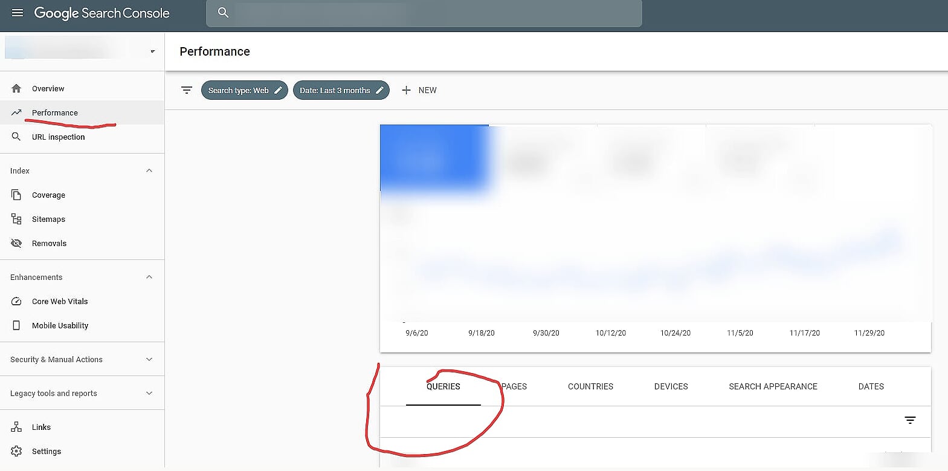Switch to the DATES tab
948x471 pixels.
click(x=871, y=386)
